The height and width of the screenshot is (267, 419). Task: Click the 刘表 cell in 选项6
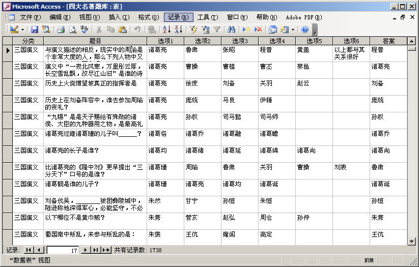(351, 171)
